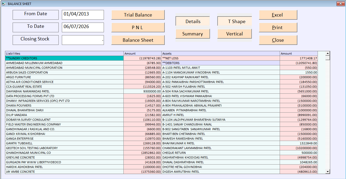Click the scrollbar up arrow
Viewport: 346px width, 179px height.
[328, 53]
